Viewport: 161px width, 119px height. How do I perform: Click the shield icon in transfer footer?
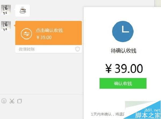78,49
